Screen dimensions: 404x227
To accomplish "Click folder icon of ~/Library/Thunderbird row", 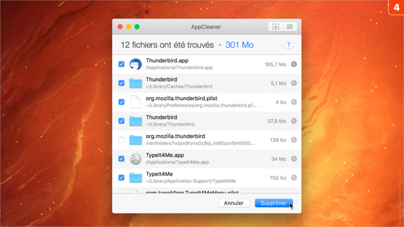I will tap(135, 121).
